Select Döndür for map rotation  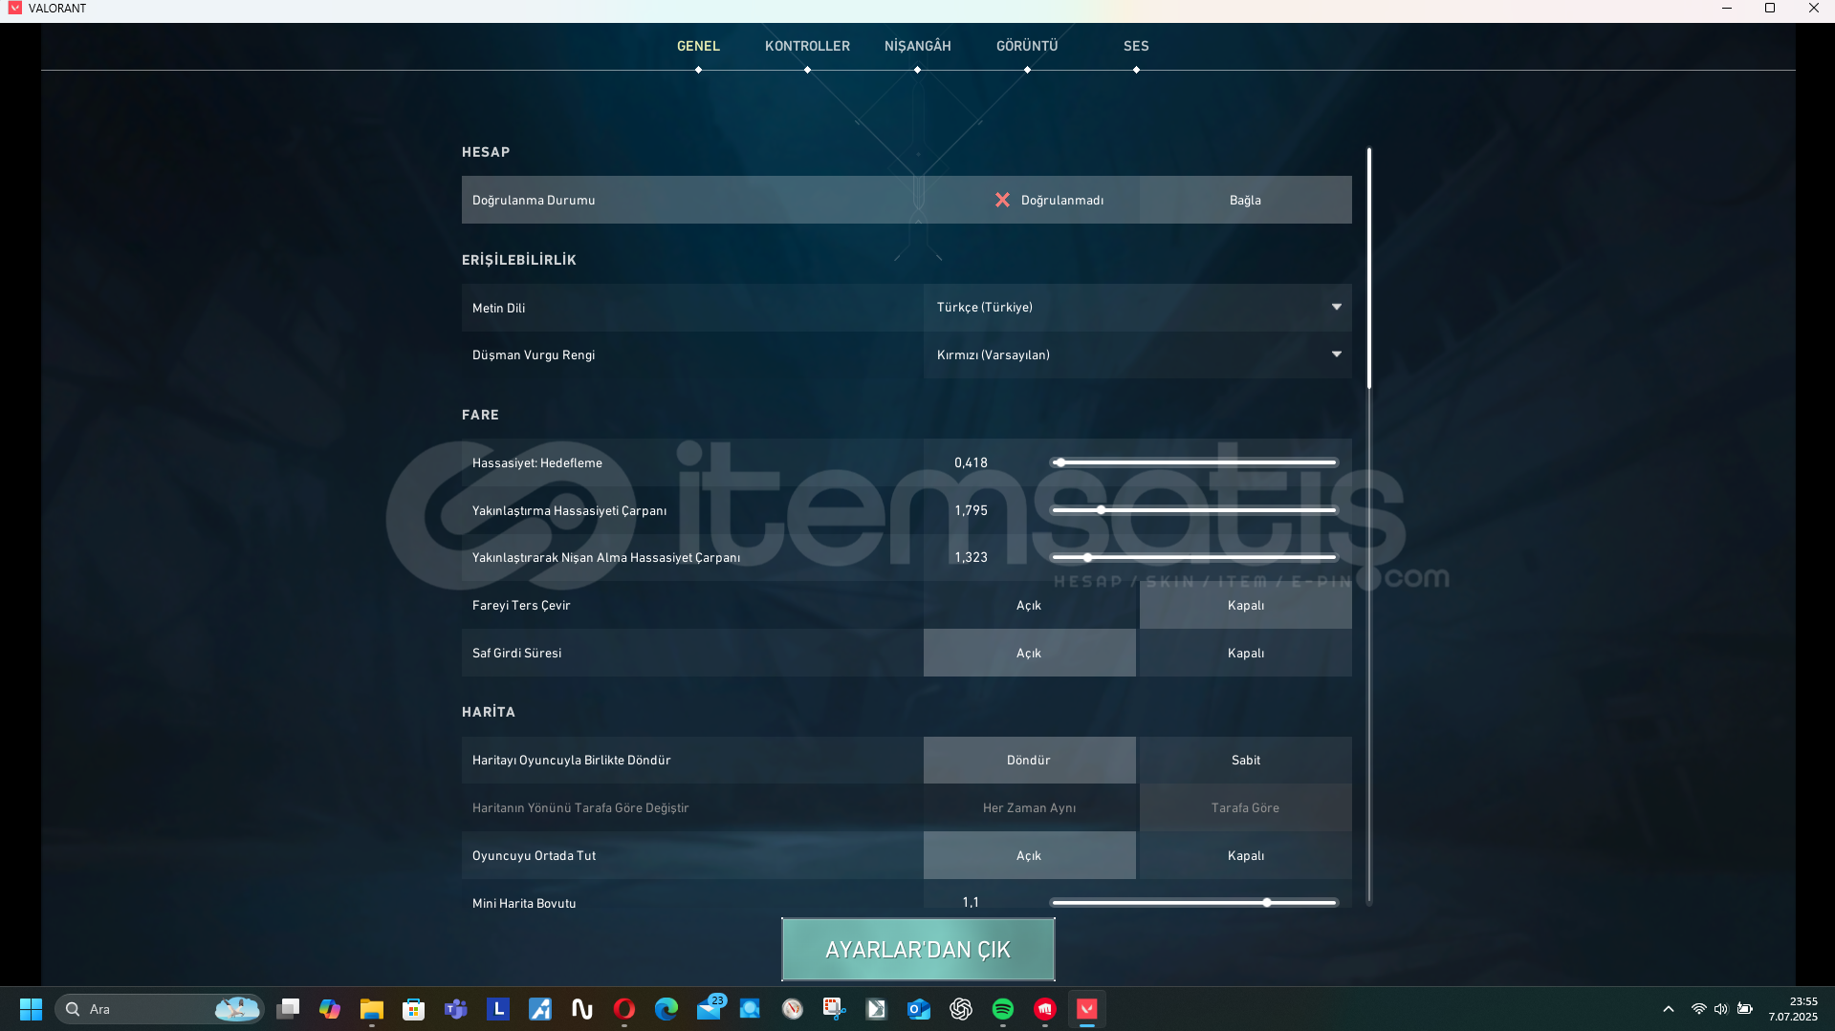[x=1029, y=761]
